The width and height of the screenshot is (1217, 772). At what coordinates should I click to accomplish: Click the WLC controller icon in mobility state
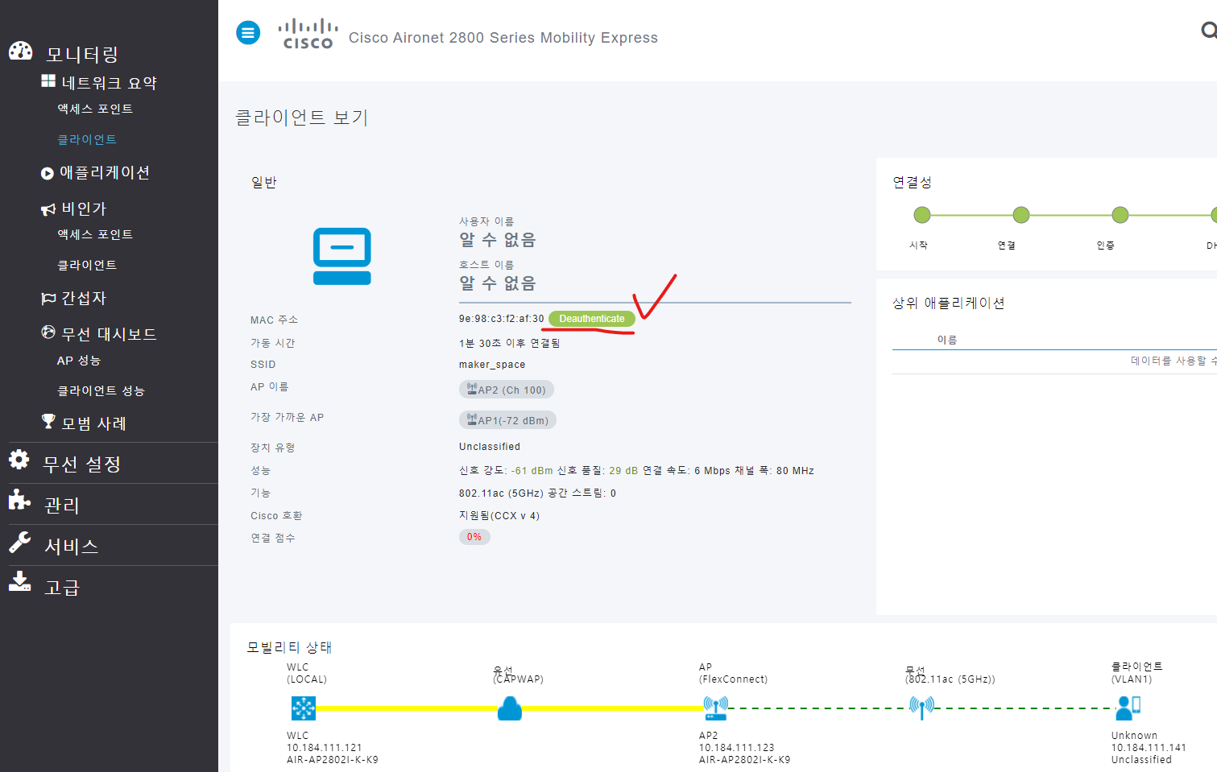(304, 708)
